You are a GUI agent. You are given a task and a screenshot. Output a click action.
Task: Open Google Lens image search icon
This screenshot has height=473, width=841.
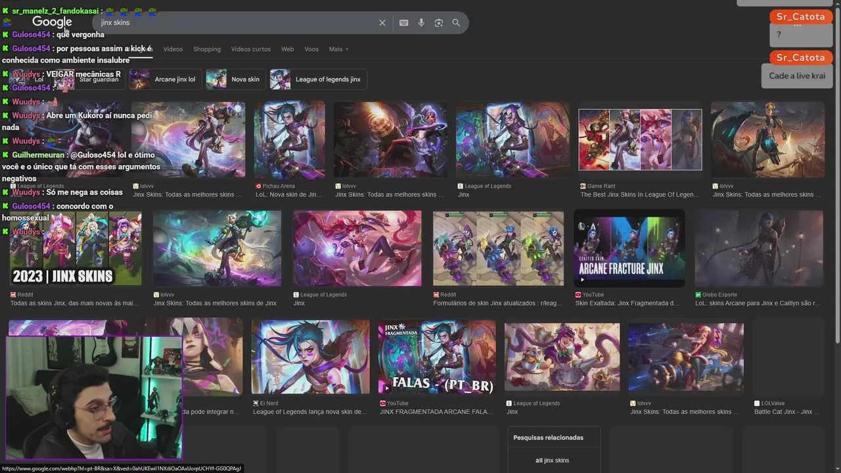click(438, 22)
